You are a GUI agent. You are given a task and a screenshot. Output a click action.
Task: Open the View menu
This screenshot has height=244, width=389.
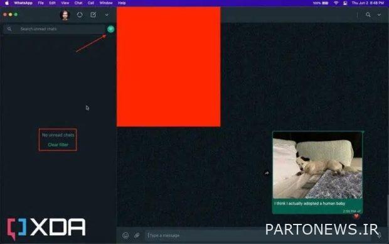[x=65, y=3]
